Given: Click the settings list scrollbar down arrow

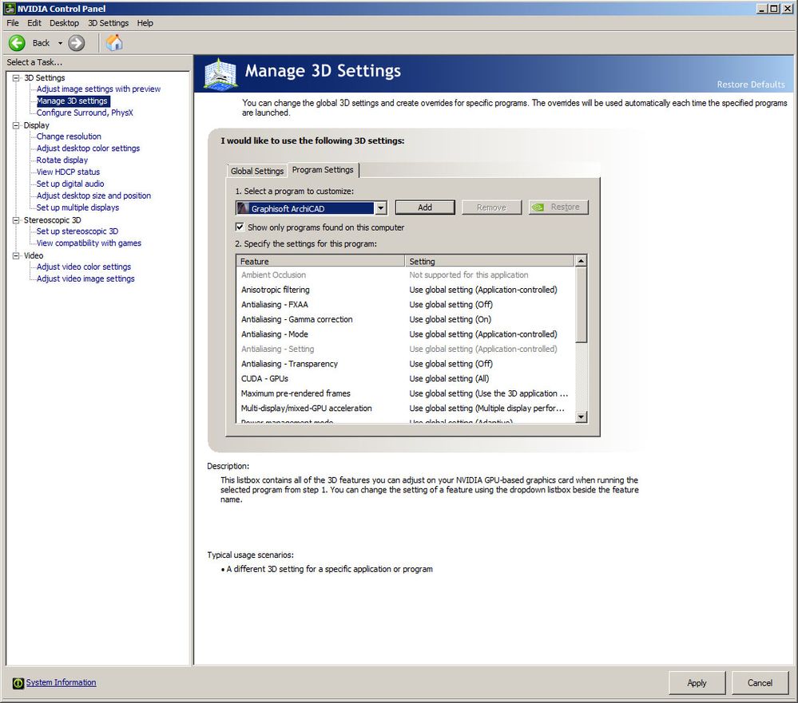Looking at the screenshot, I should [x=581, y=416].
